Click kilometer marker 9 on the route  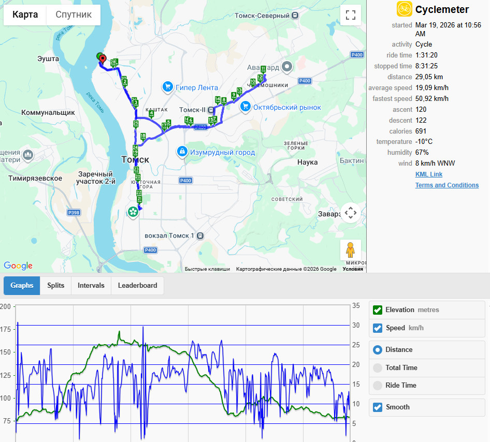tap(234, 96)
